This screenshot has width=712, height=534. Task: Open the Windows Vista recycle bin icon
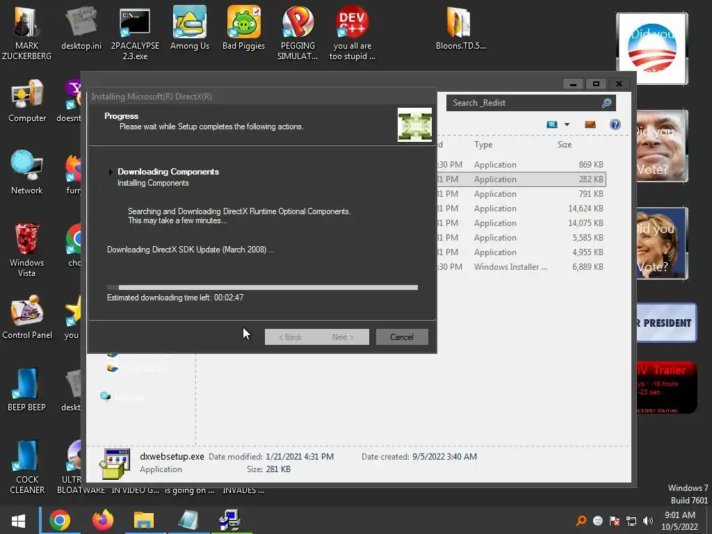click(26, 250)
